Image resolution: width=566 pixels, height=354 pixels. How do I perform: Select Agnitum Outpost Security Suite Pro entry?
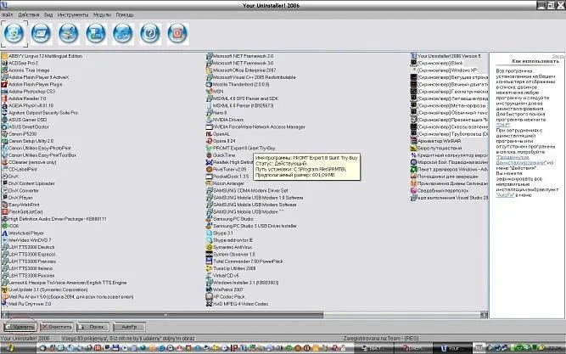pos(40,113)
